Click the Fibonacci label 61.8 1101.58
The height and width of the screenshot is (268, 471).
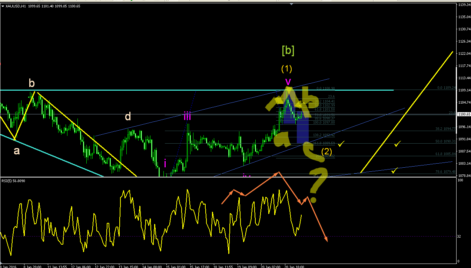(x=325, y=109)
